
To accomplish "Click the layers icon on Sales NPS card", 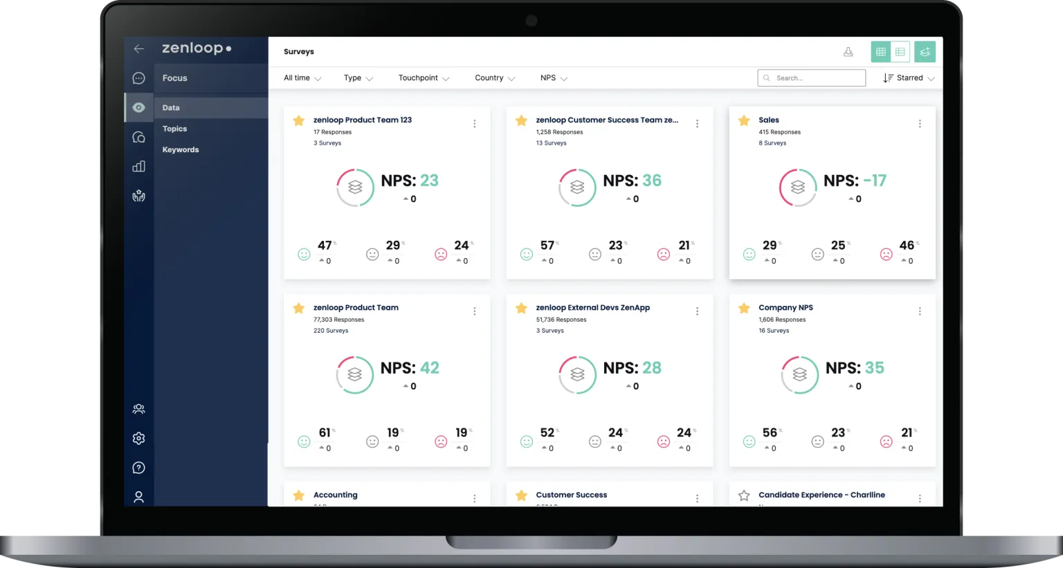I will click(798, 187).
